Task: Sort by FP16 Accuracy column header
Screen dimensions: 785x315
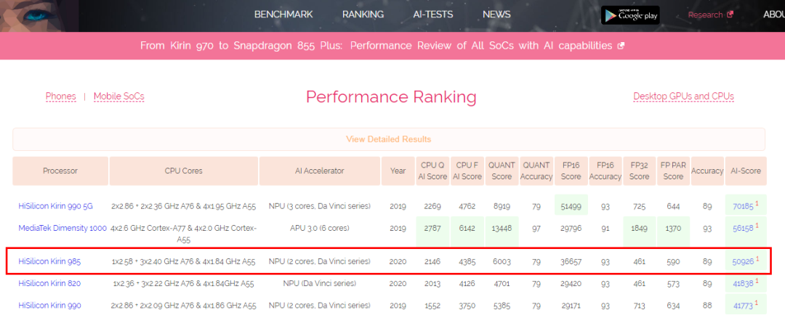Action: 605,171
